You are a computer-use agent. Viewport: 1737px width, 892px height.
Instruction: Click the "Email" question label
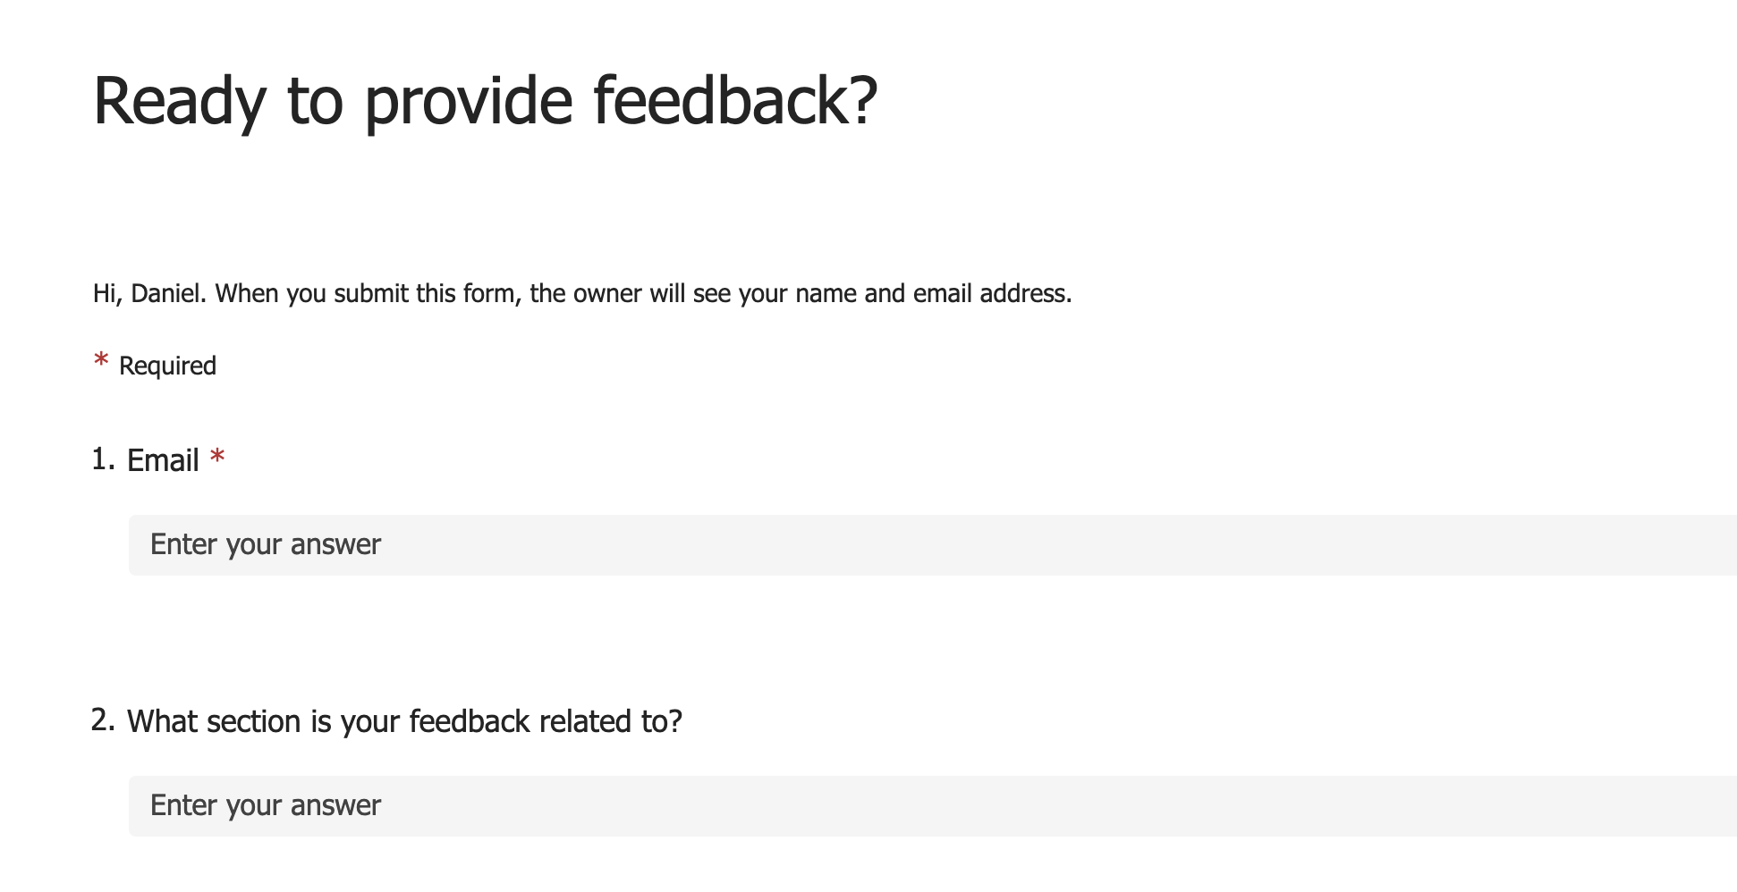[163, 460]
